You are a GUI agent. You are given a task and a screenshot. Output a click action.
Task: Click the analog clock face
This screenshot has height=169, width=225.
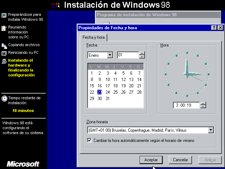187,74
